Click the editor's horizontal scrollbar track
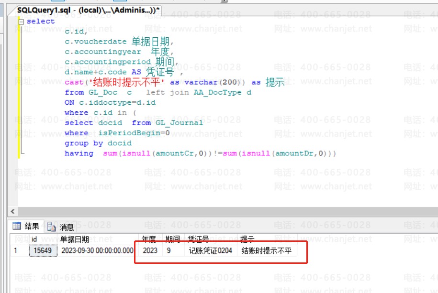 click(x=227, y=211)
